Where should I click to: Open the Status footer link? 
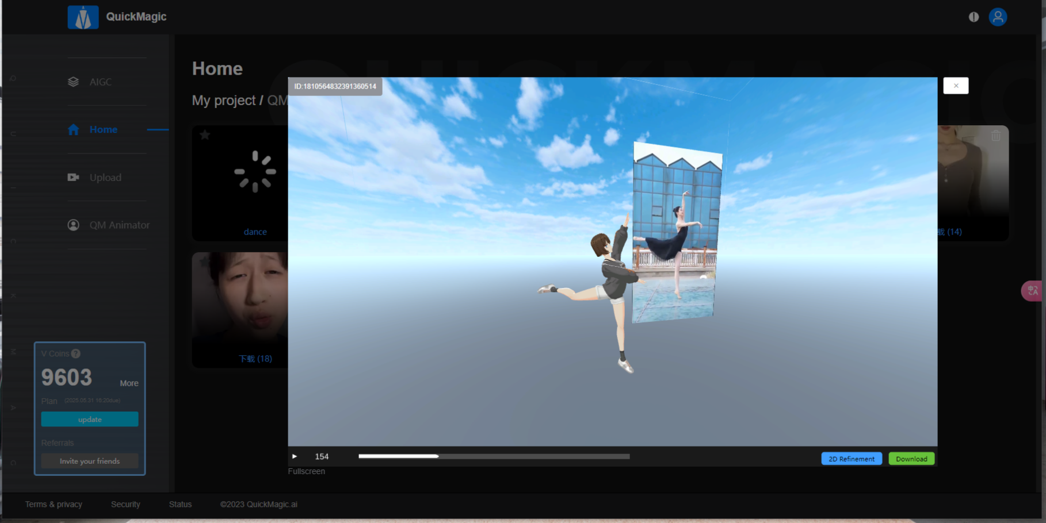[180, 504]
